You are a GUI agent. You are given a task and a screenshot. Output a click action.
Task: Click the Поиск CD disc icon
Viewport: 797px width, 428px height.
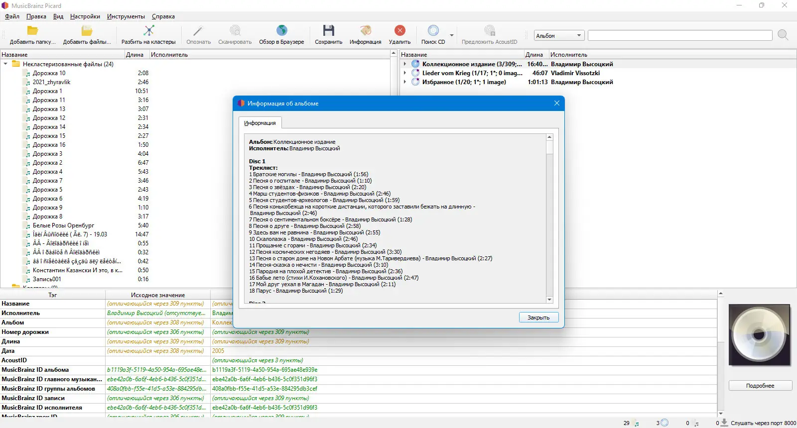(x=433, y=31)
